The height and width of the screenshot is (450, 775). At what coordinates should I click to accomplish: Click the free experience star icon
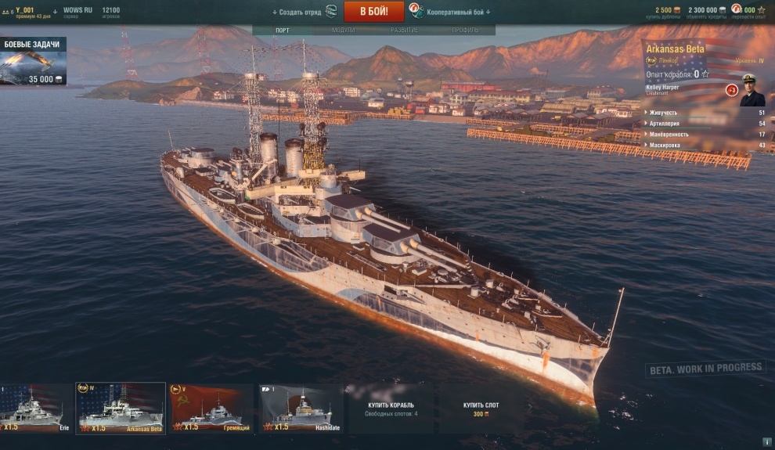point(761,10)
